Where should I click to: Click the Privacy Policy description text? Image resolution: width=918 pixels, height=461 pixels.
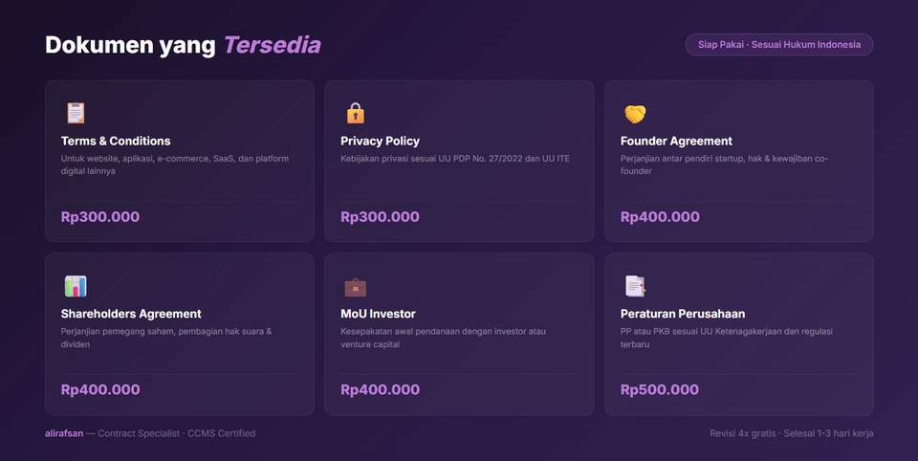[x=455, y=159]
